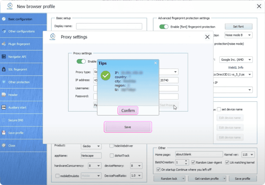Image resolution: width=265 pixels, height=185 pixels.
Task: Click the Set font button
Action: tap(239, 26)
